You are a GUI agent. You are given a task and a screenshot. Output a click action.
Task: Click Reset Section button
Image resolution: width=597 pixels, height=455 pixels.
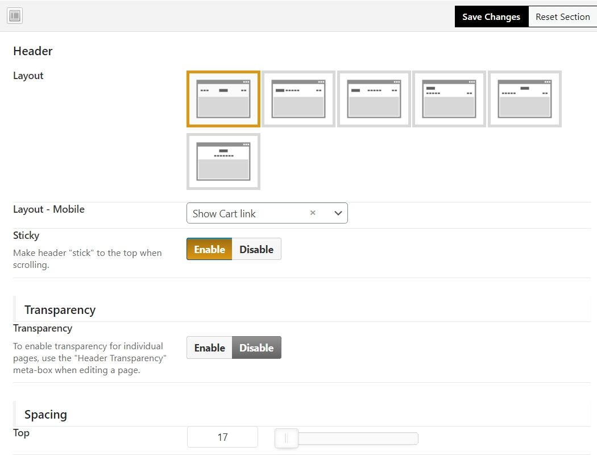click(x=563, y=16)
